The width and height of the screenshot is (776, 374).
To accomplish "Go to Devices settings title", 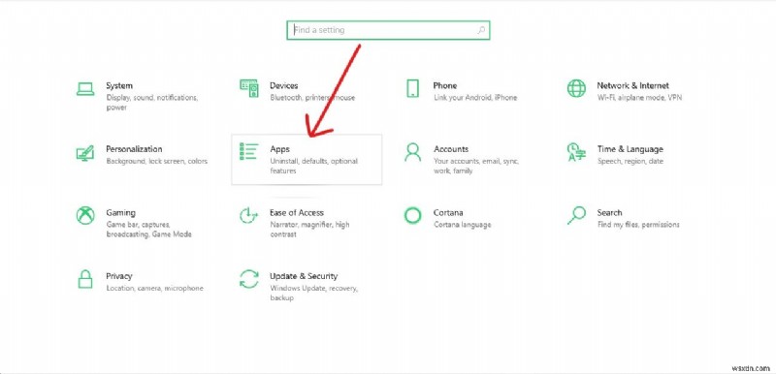I will coord(283,85).
